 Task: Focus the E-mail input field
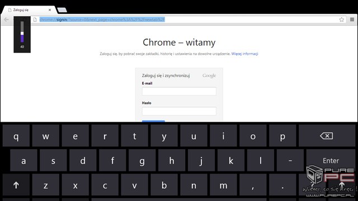click(179, 91)
